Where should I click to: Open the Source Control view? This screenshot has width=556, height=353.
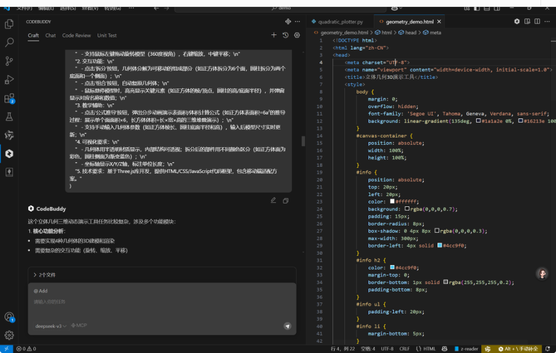click(9, 61)
